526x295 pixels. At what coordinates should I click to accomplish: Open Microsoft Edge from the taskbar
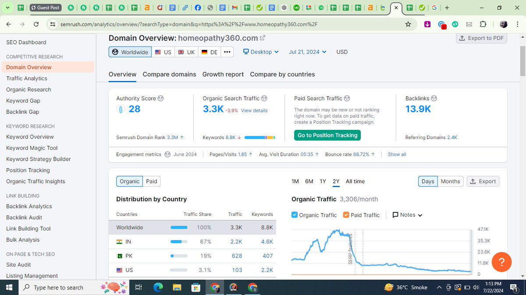(158, 288)
